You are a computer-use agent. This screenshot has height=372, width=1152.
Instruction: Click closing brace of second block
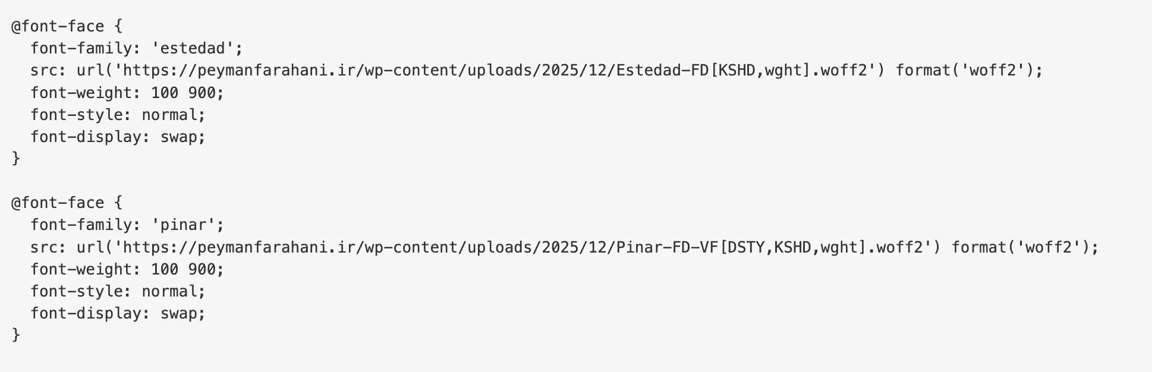(16, 335)
